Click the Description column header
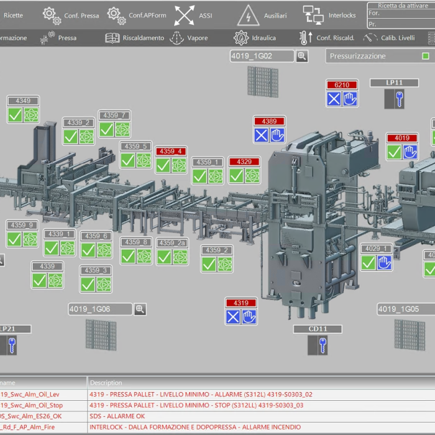435x435 pixels. pyautogui.click(x=106, y=383)
